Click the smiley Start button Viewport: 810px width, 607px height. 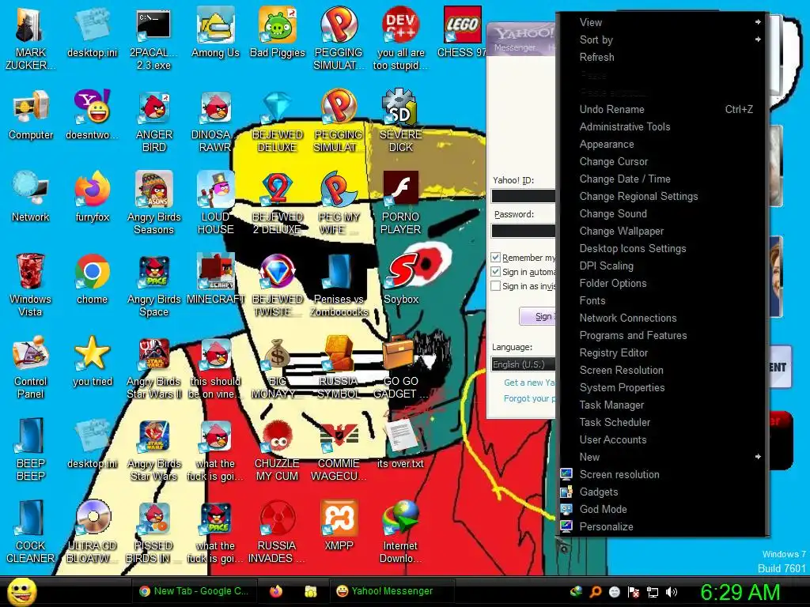(21, 592)
